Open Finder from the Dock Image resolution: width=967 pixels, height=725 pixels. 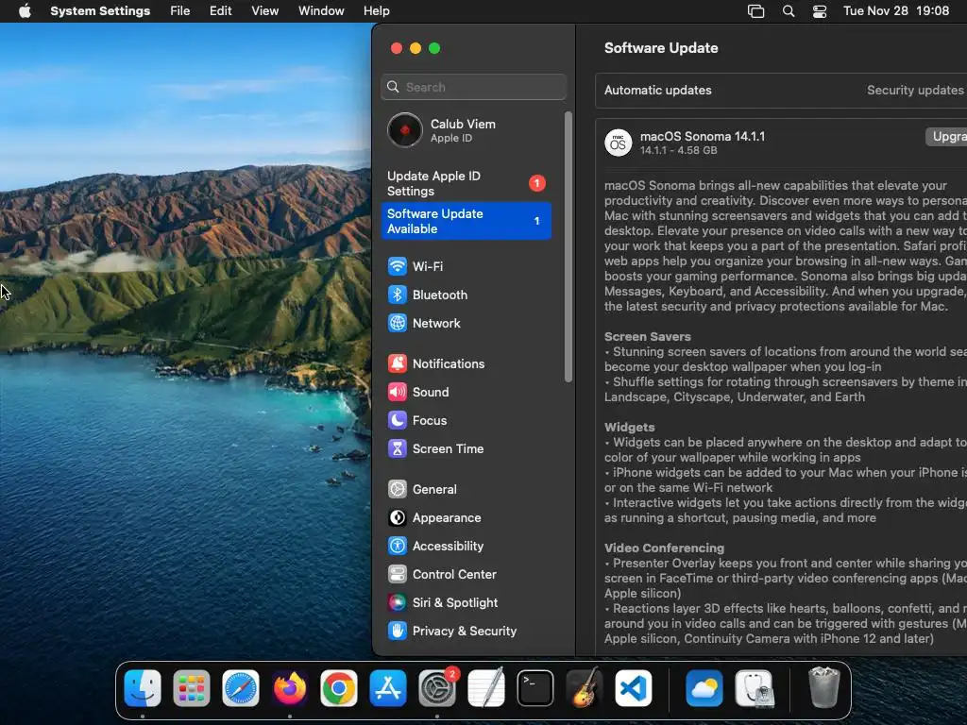pyautogui.click(x=143, y=688)
